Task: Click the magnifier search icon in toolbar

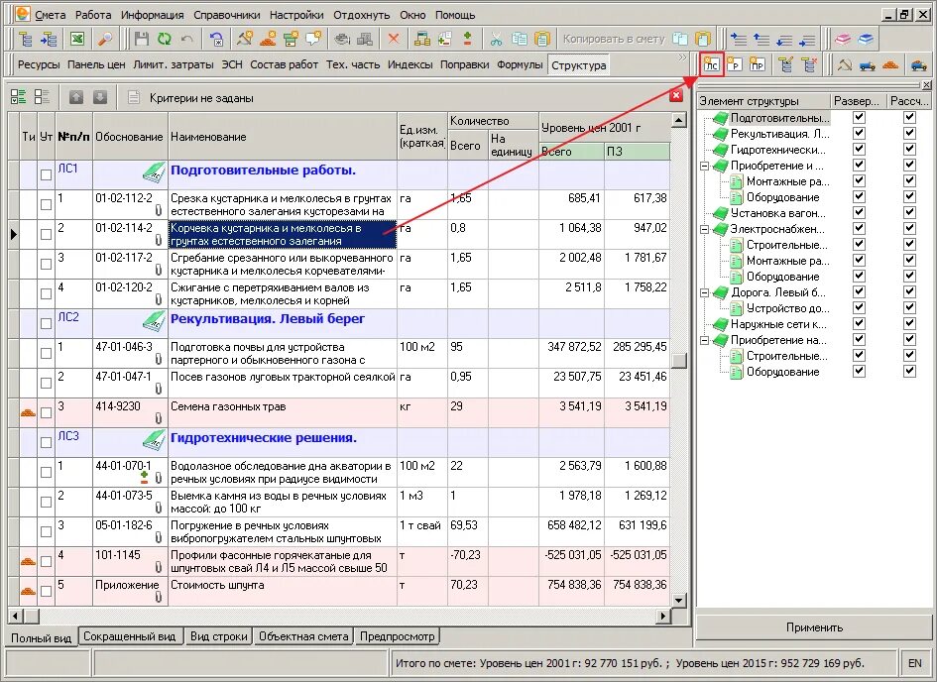Action: 105,40
